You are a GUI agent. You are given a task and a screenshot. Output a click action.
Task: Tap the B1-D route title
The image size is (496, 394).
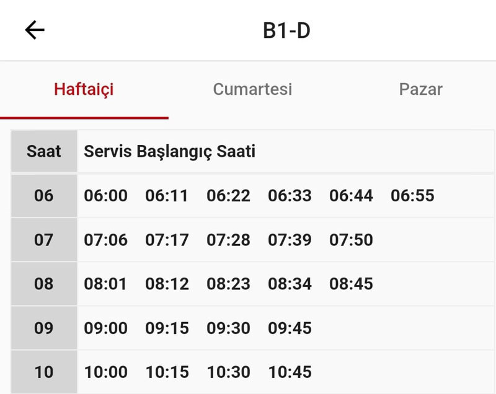[286, 30]
